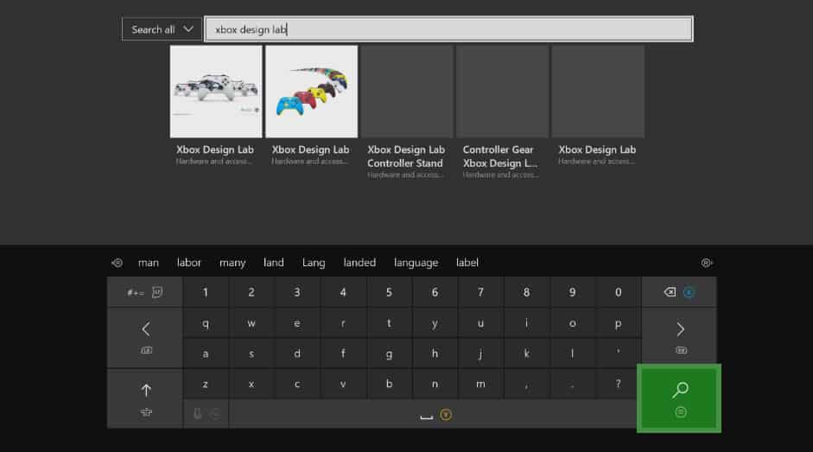Screen dimensions: 813x452
Task: Tap the letter m key
Action: pyautogui.click(x=480, y=384)
